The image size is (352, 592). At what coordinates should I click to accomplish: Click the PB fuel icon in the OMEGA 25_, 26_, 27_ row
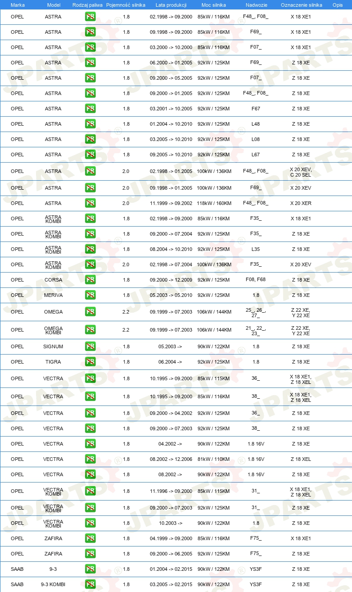[90, 312]
